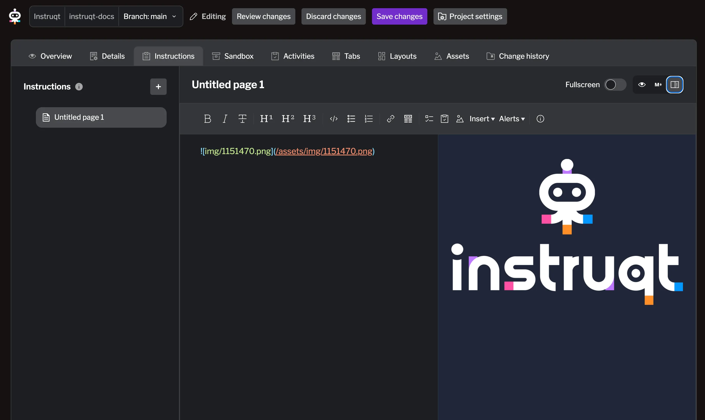Toggle Fullscreen mode for the editor
The image size is (705, 420).
point(615,85)
